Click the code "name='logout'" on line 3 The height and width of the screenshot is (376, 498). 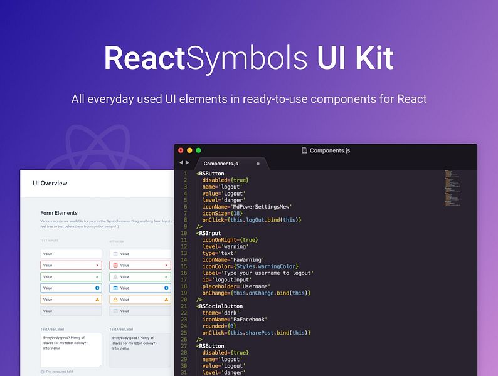[x=222, y=187]
